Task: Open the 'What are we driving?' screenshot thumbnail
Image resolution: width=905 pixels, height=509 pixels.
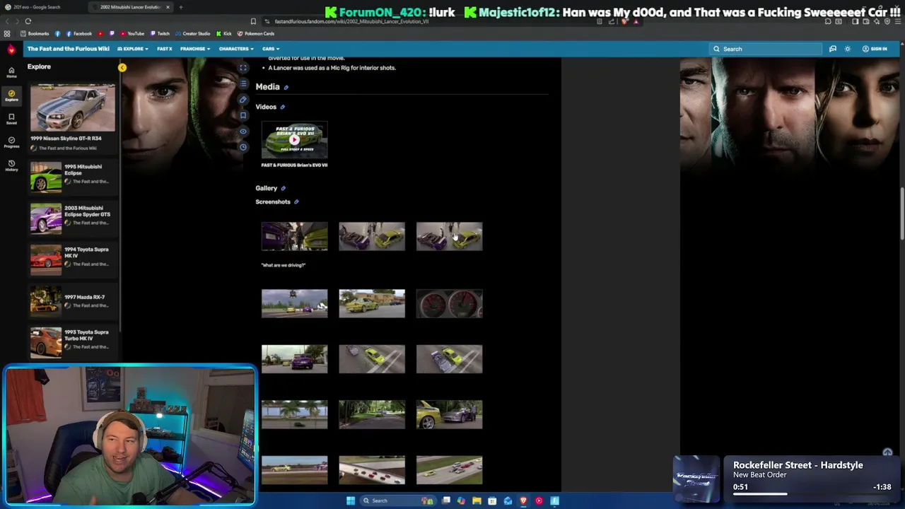Action: coord(294,237)
